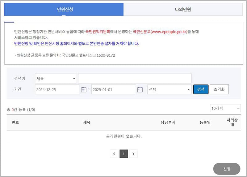The height and width of the screenshot is (177, 247).
Task: Click the search keyword text field
Action: [135, 79]
